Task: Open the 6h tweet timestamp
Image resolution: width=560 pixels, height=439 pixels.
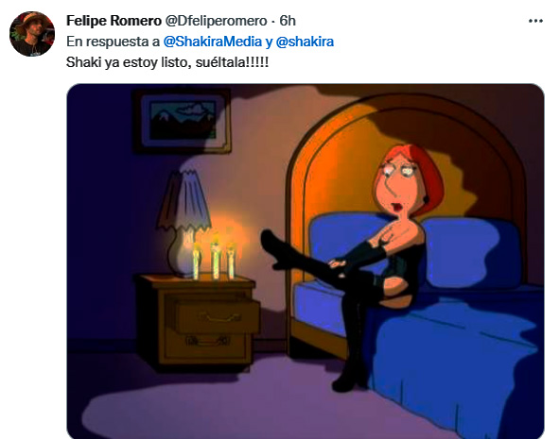Action: pyautogui.click(x=288, y=21)
